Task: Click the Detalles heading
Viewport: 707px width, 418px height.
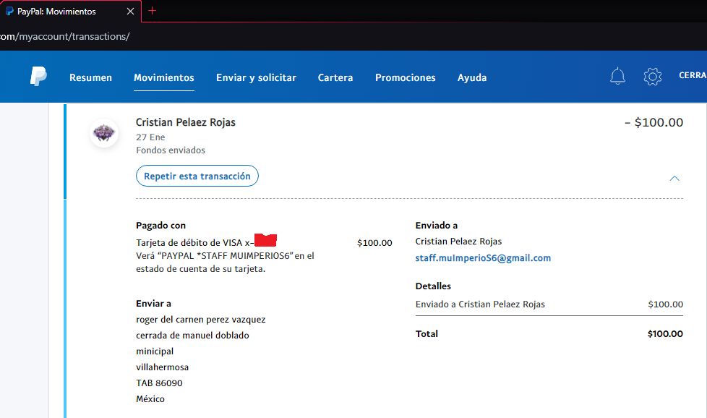Action: [x=433, y=286]
